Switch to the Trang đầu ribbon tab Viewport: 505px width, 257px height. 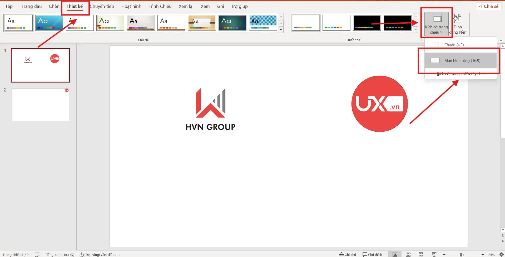pos(32,6)
